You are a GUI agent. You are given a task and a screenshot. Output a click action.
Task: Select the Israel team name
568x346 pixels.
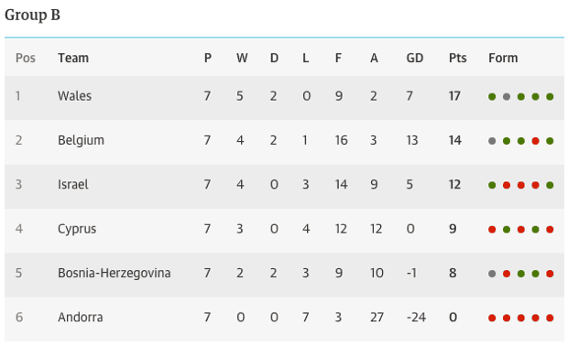click(72, 185)
